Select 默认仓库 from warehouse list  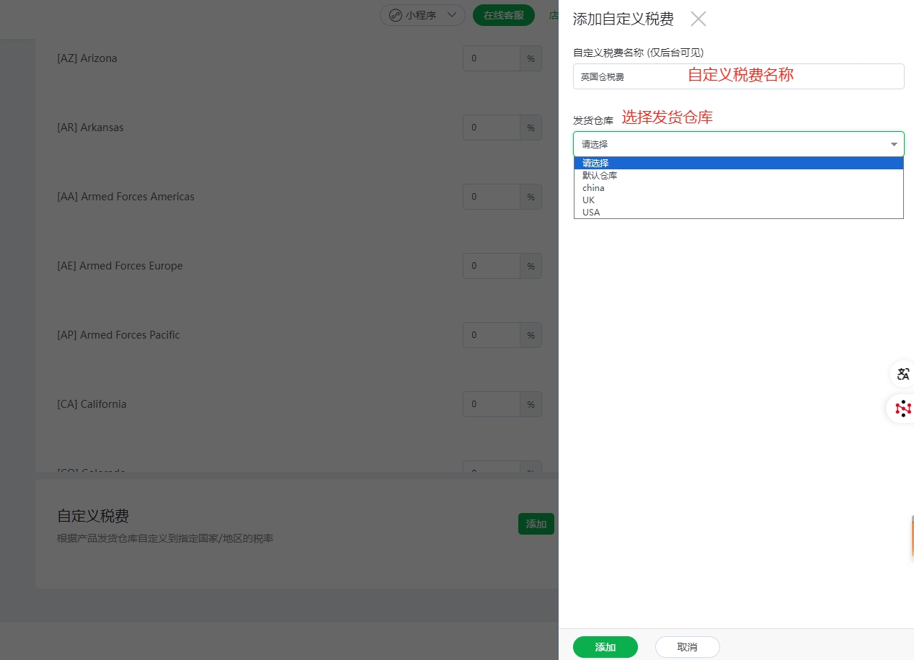pos(600,175)
